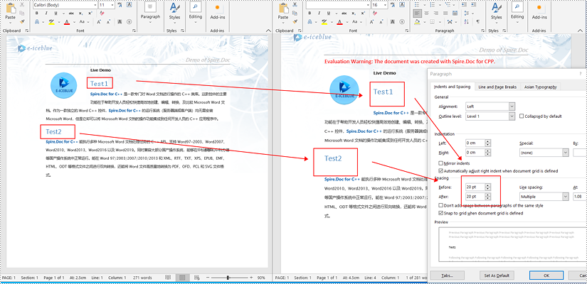Select Align Right in right window ribbon
The height and width of the screenshot is (284, 587).
pos(435,13)
